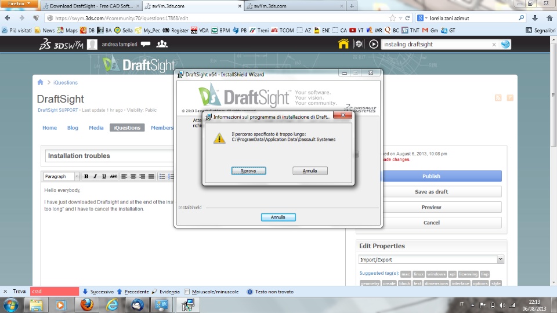557x313 pixels.
Task: Open the Firefox menu button
Action: click(19, 3)
